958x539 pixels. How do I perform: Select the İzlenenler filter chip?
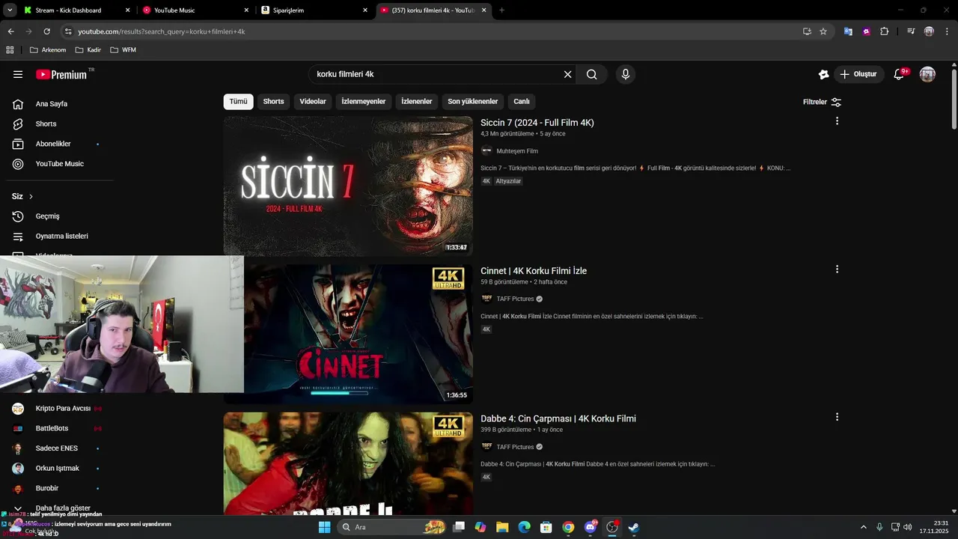417,101
